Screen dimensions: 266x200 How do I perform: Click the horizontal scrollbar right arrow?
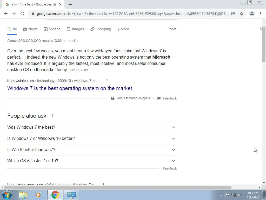[x=260, y=187]
